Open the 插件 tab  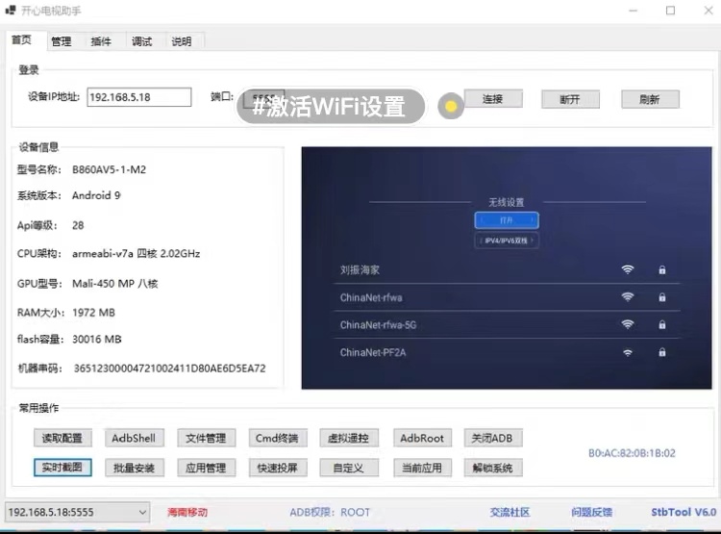click(x=101, y=41)
